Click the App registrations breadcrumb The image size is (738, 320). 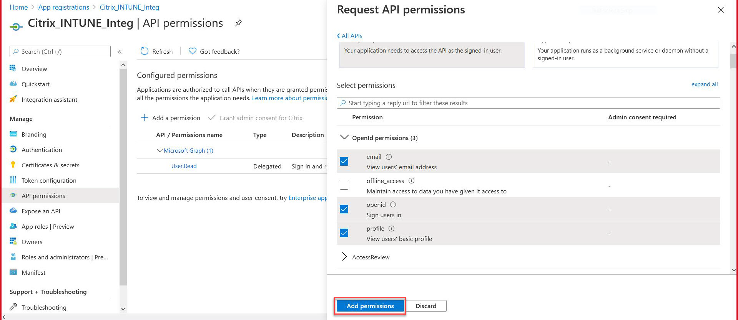coord(64,7)
